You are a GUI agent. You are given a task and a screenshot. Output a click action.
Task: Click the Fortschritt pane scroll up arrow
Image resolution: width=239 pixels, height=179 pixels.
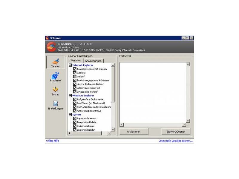pyautogui.click(x=188, y=64)
